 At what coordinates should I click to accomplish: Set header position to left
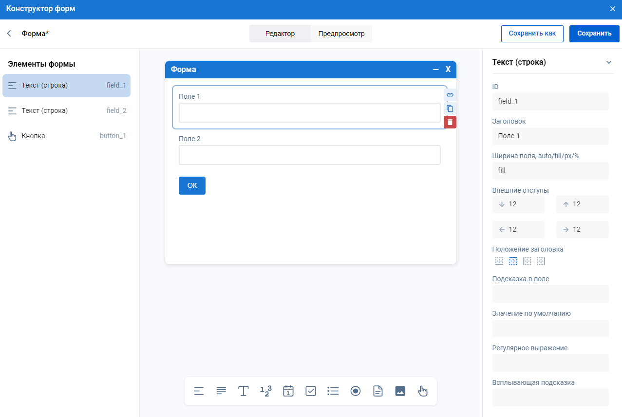(x=527, y=261)
